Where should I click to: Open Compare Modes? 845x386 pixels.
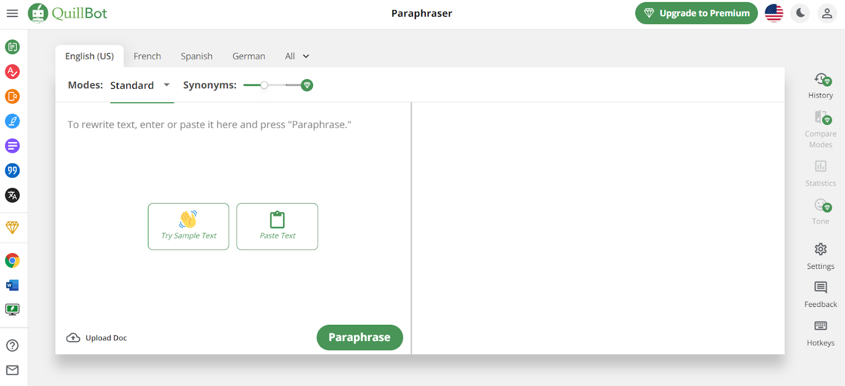point(821,130)
